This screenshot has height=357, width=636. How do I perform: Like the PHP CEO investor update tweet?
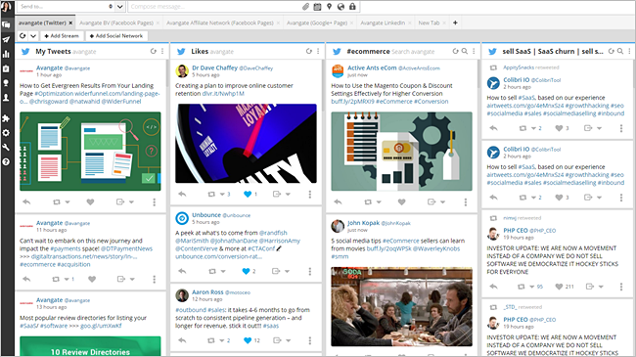click(559, 287)
